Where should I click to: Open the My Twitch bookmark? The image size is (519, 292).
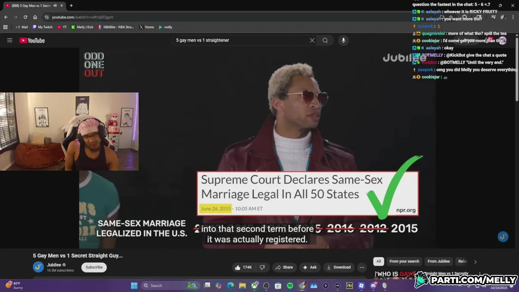pos(42,27)
